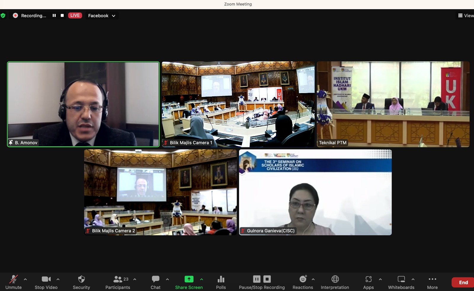Open the Apps panel
This screenshot has height=291, width=474.
pos(368,282)
